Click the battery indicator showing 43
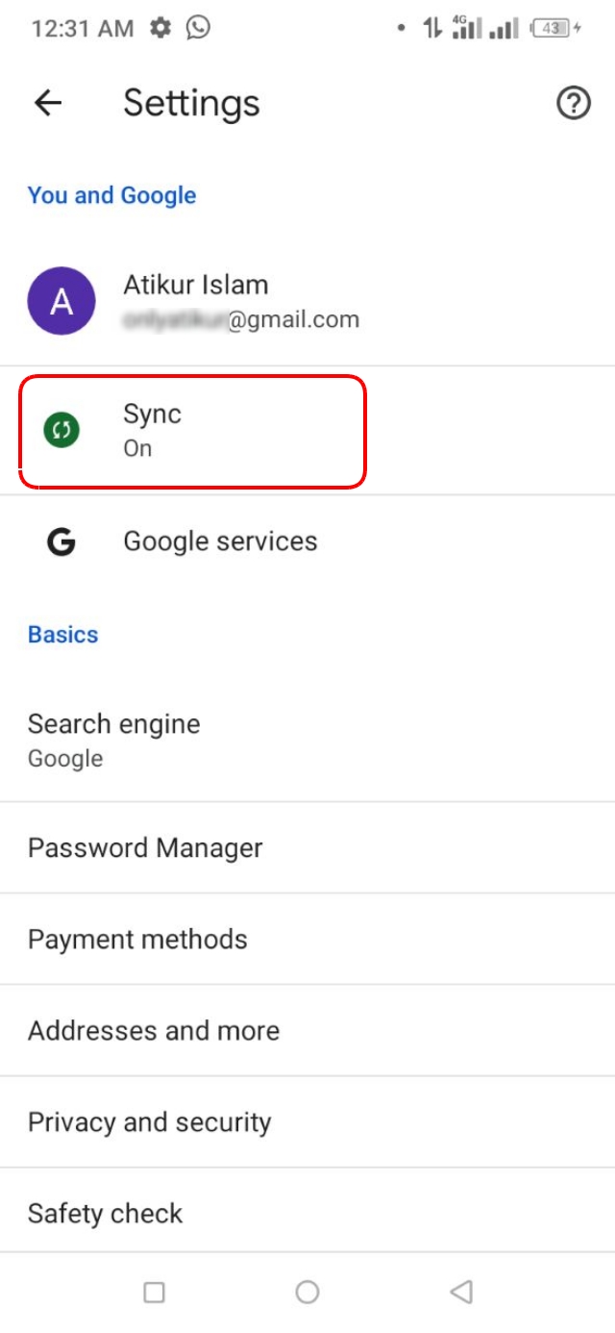The height and width of the screenshot is (1333, 615). click(553, 28)
